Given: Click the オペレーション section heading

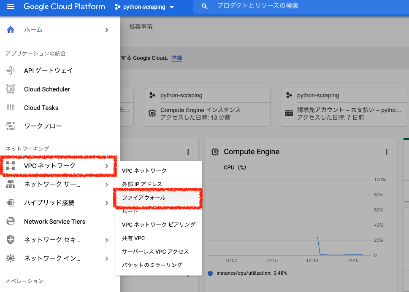Looking at the screenshot, I should tap(24, 281).
